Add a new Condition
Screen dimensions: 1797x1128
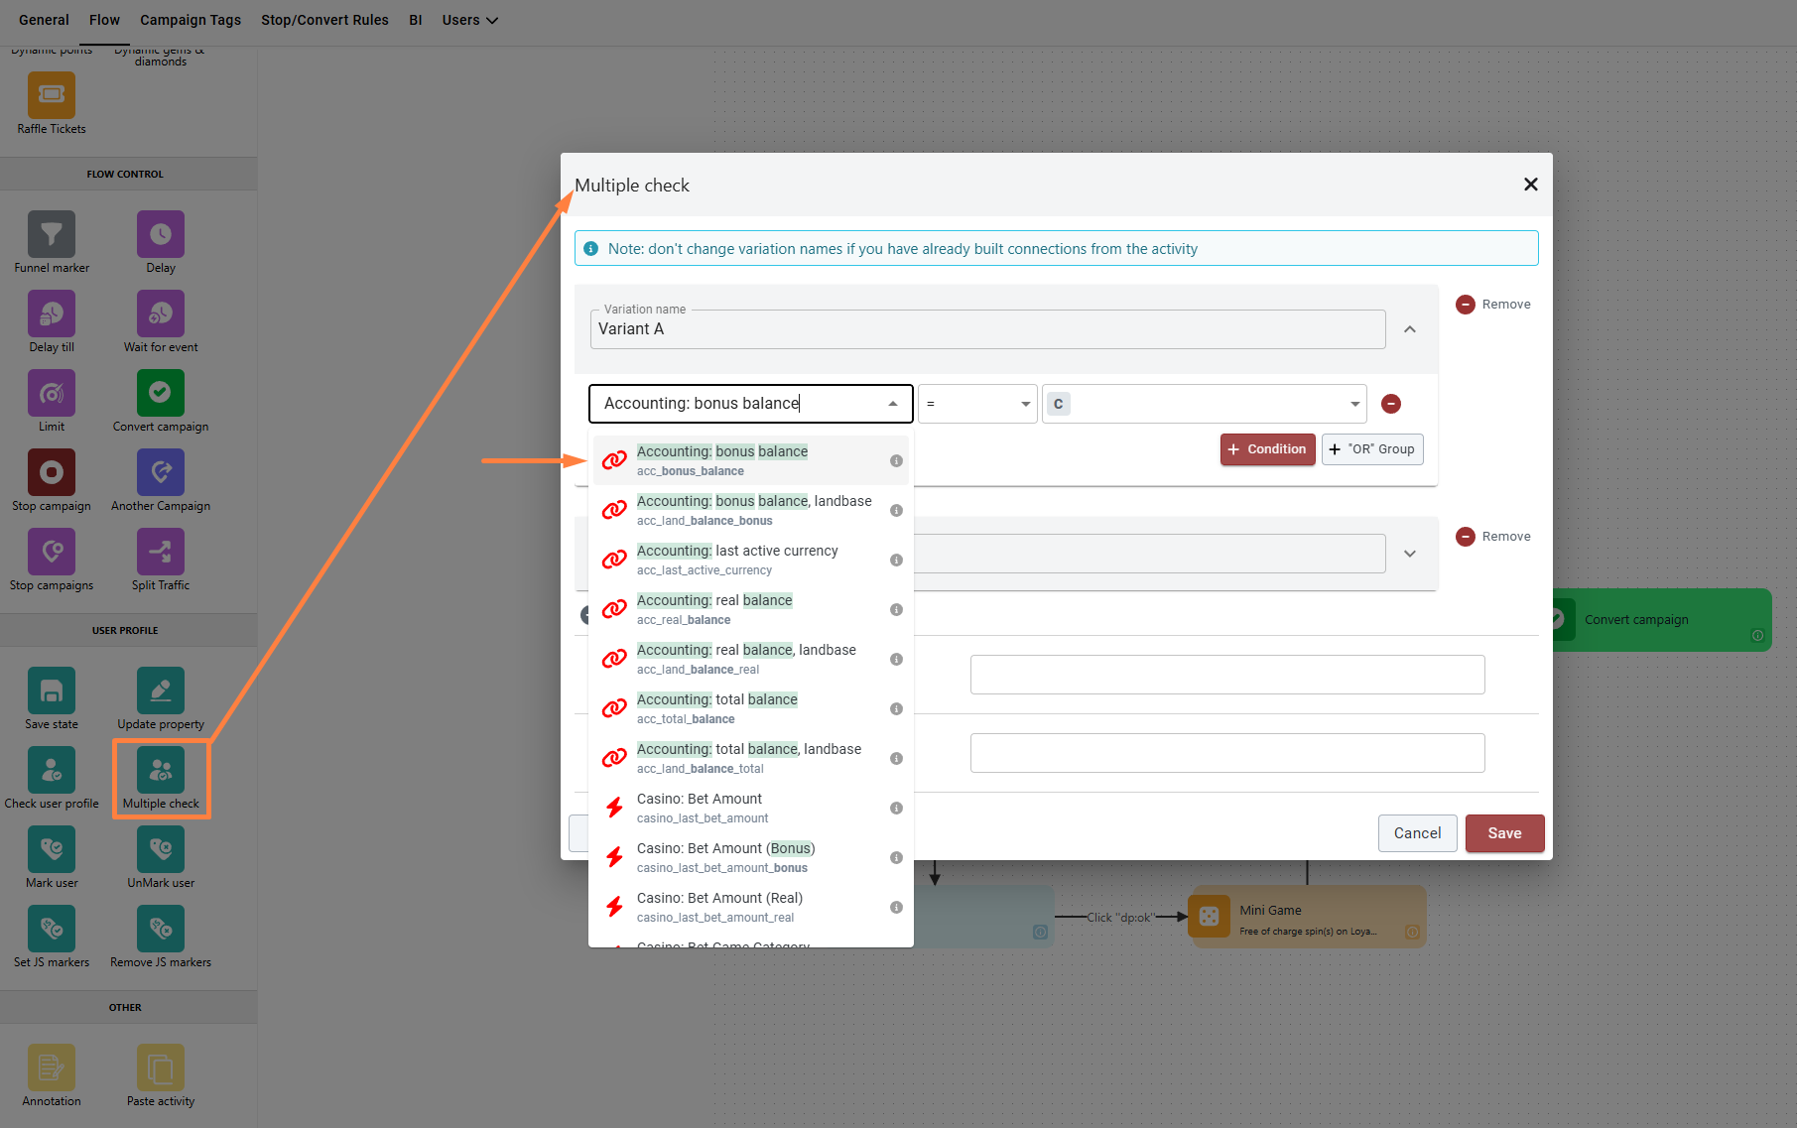coord(1267,449)
